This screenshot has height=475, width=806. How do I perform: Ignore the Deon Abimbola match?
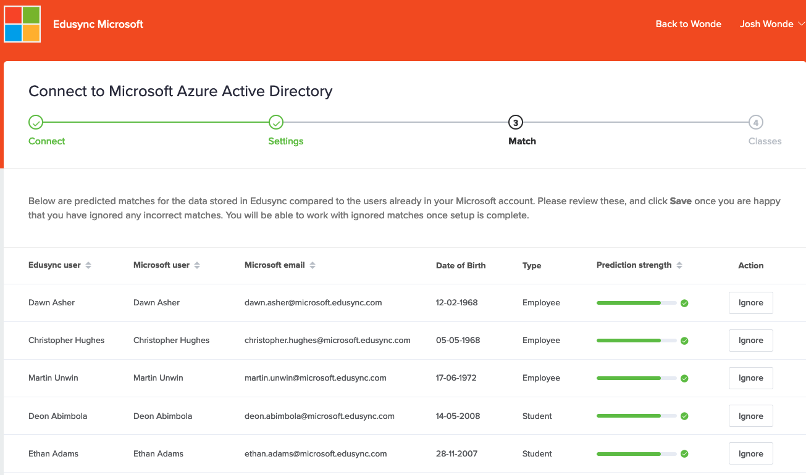point(751,416)
